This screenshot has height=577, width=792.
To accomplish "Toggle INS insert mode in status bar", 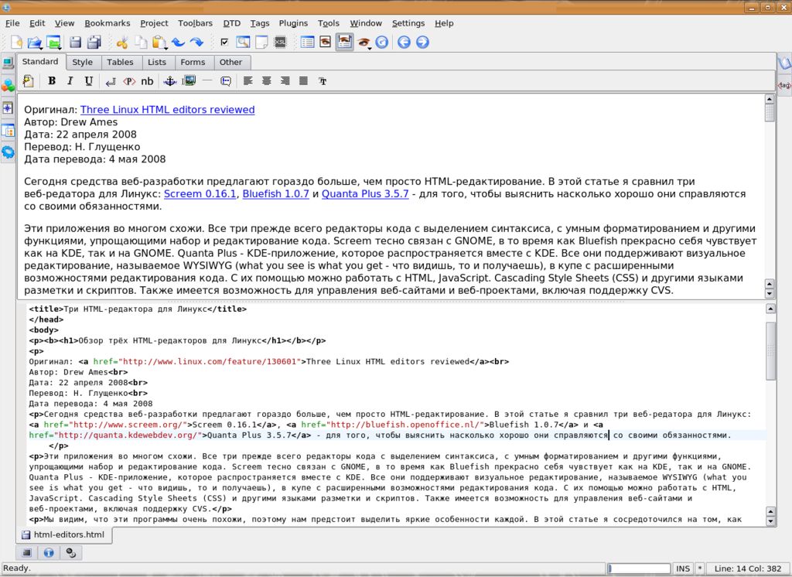I will pos(683,568).
